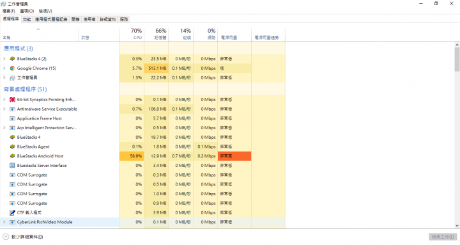Viewport: 460px width, 245px height.
Task: Select the CTF 載入程式 row name
Action: [x=29, y=212]
